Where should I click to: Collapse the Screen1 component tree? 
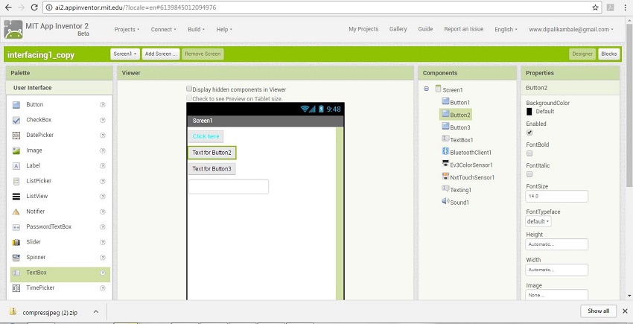(427, 89)
